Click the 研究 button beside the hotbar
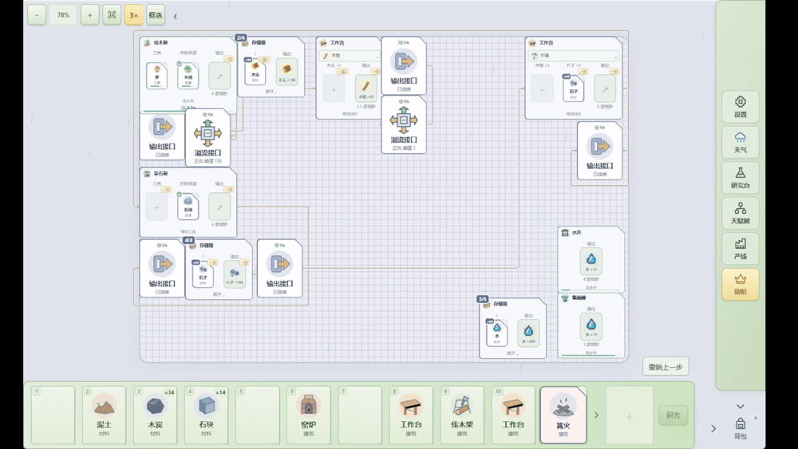This screenshot has width=798, height=449. [673, 415]
